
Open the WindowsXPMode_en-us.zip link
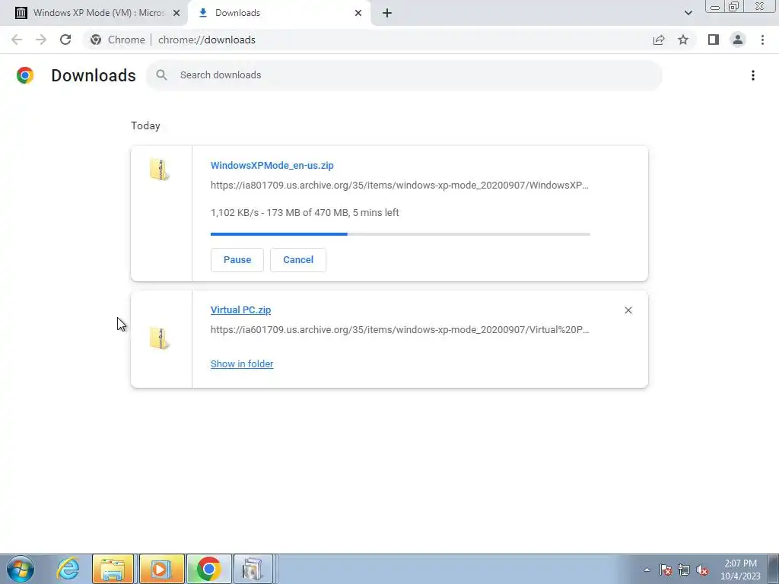click(x=272, y=165)
